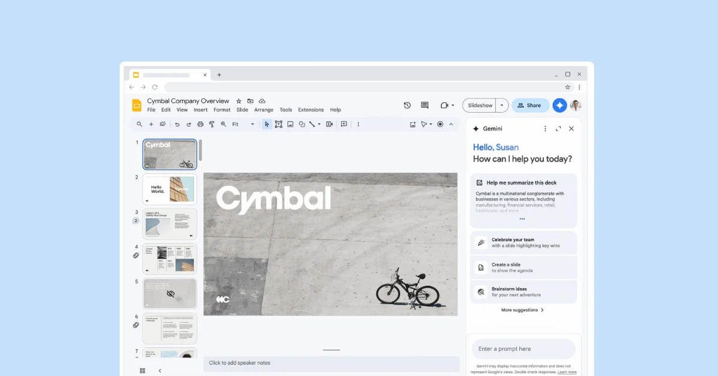Viewport: 718px width, 376px height.
Task: Click the link icon beside slide 4
Action: 136,256
